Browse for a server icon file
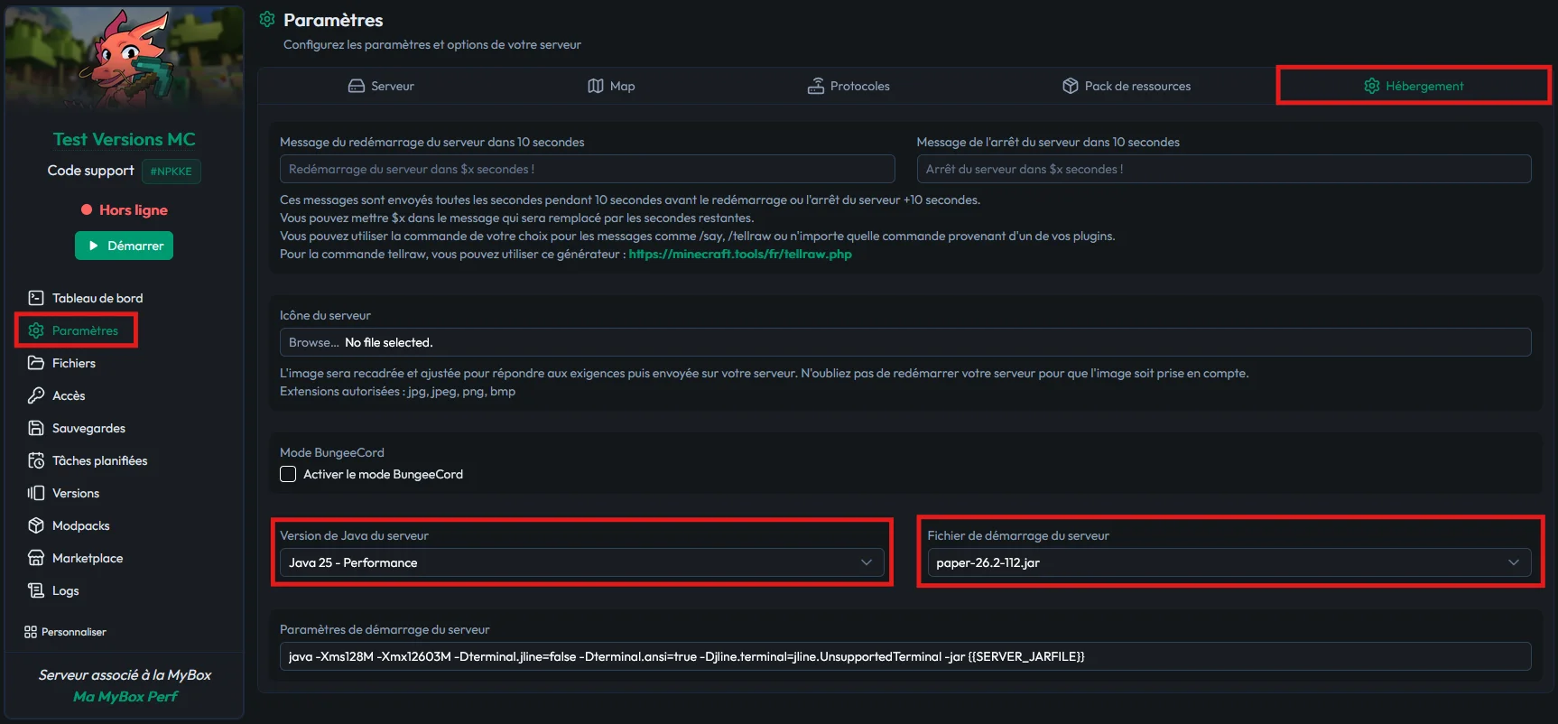The height and width of the screenshot is (724, 1558). click(x=314, y=342)
